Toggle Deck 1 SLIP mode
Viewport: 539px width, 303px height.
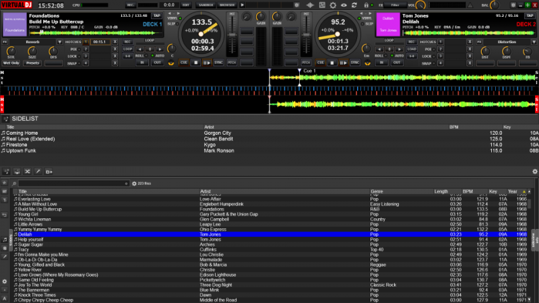(x=172, y=24)
